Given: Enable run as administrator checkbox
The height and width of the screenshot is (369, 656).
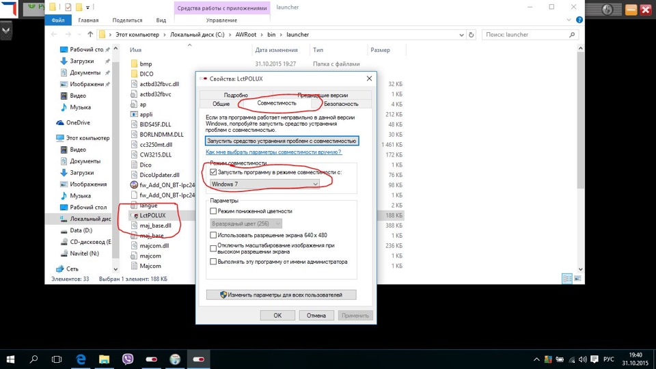Looking at the screenshot, I should [x=213, y=262].
